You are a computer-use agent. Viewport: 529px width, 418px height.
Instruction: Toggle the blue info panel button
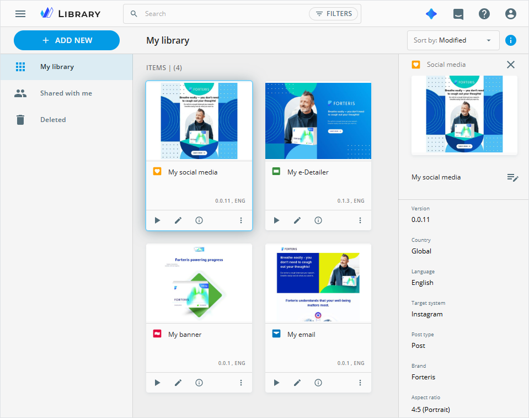pyautogui.click(x=510, y=40)
